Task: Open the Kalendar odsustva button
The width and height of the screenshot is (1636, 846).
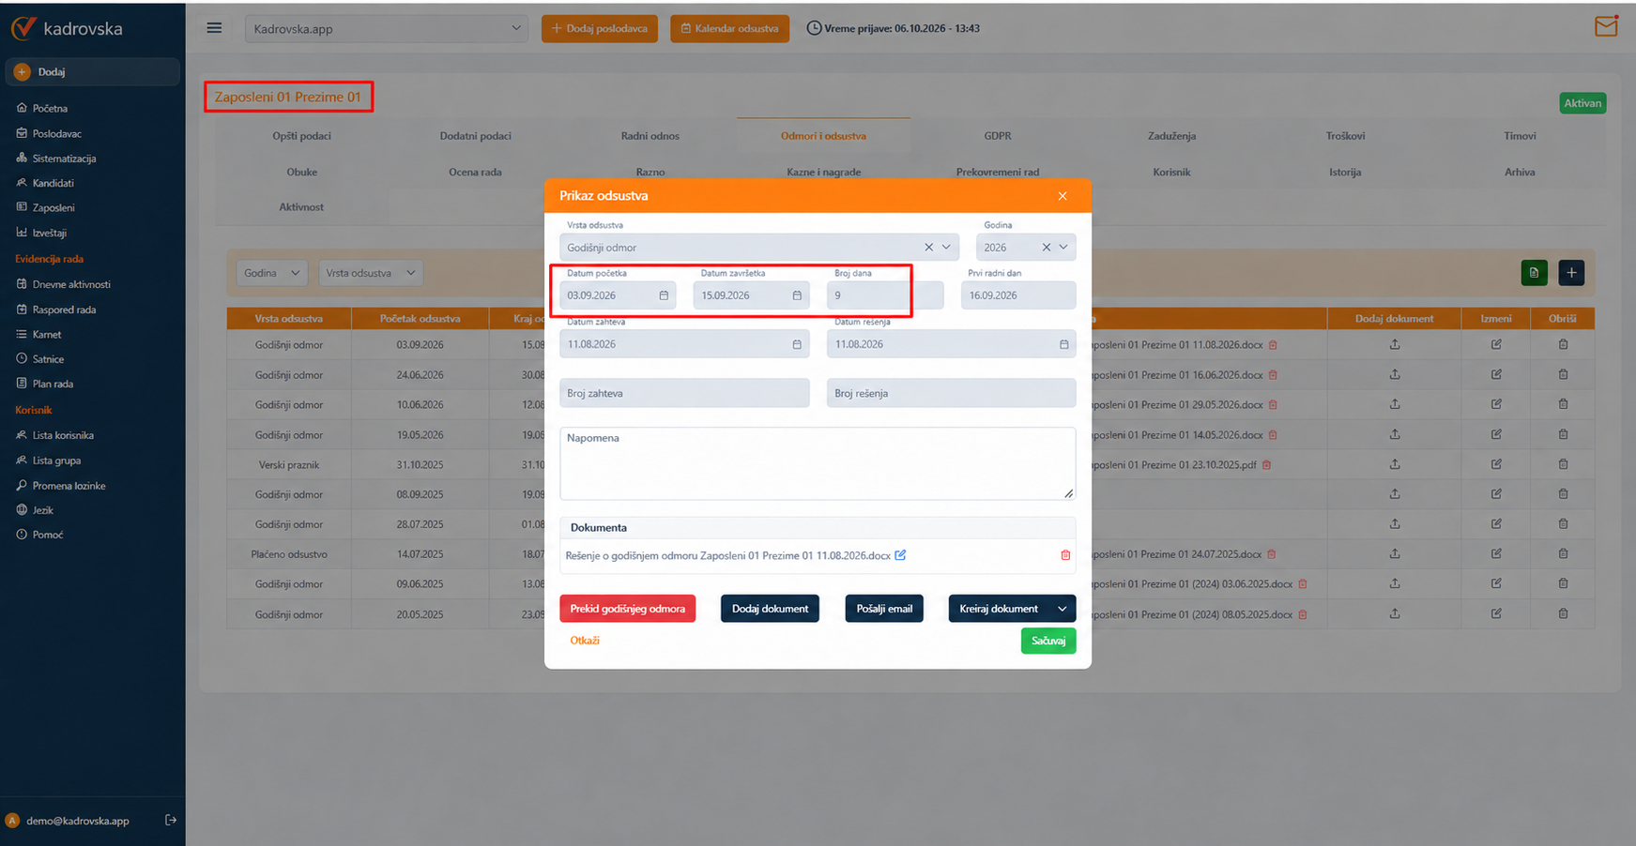Action: tap(729, 28)
